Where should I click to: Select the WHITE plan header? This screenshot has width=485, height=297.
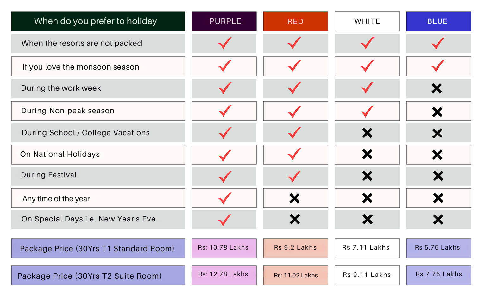[x=367, y=21]
